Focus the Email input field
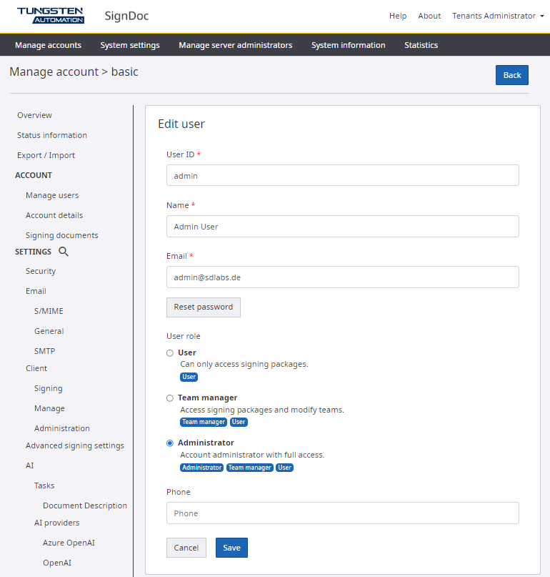The image size is (550, 577). 342,277
